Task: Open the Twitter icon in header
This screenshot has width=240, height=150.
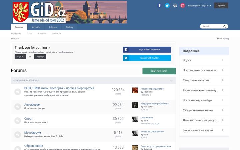Action: (x=167, y=6)
